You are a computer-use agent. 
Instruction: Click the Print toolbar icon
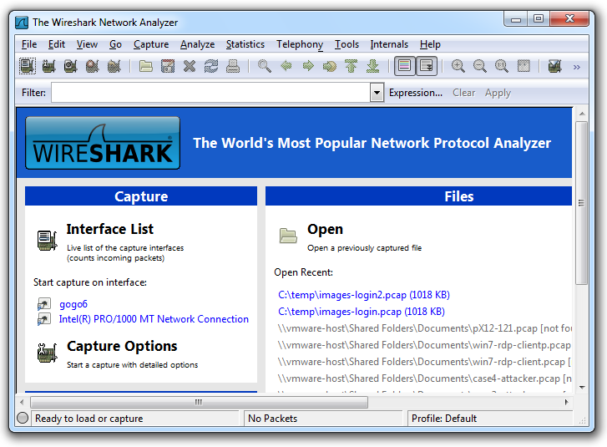tap(233, 66)
